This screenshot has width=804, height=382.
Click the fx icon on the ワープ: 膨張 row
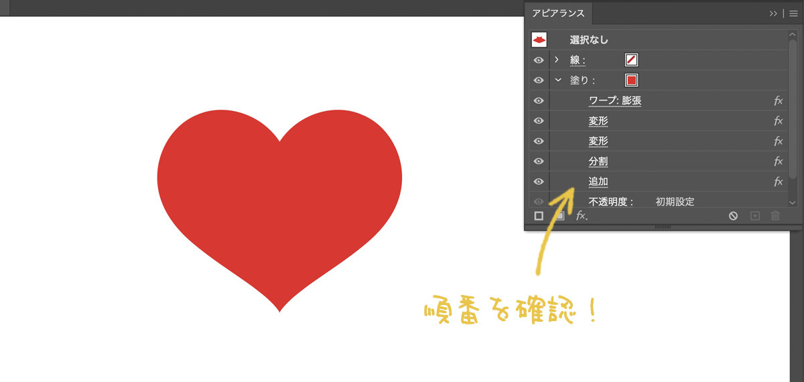778,101
